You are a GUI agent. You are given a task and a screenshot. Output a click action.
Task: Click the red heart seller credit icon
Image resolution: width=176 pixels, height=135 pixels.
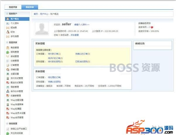pyautogui.click(x=152, y=27)
